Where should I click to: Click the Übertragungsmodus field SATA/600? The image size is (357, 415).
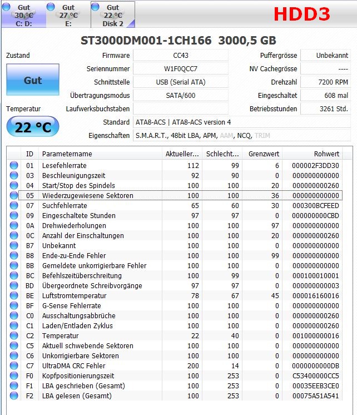coord(181,95)
